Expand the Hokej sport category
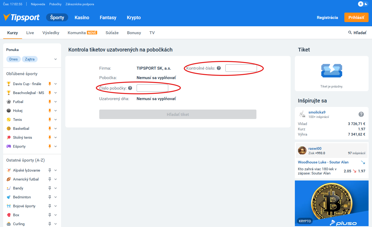This screenshot has height=227, width=372. tap(56, 111)
